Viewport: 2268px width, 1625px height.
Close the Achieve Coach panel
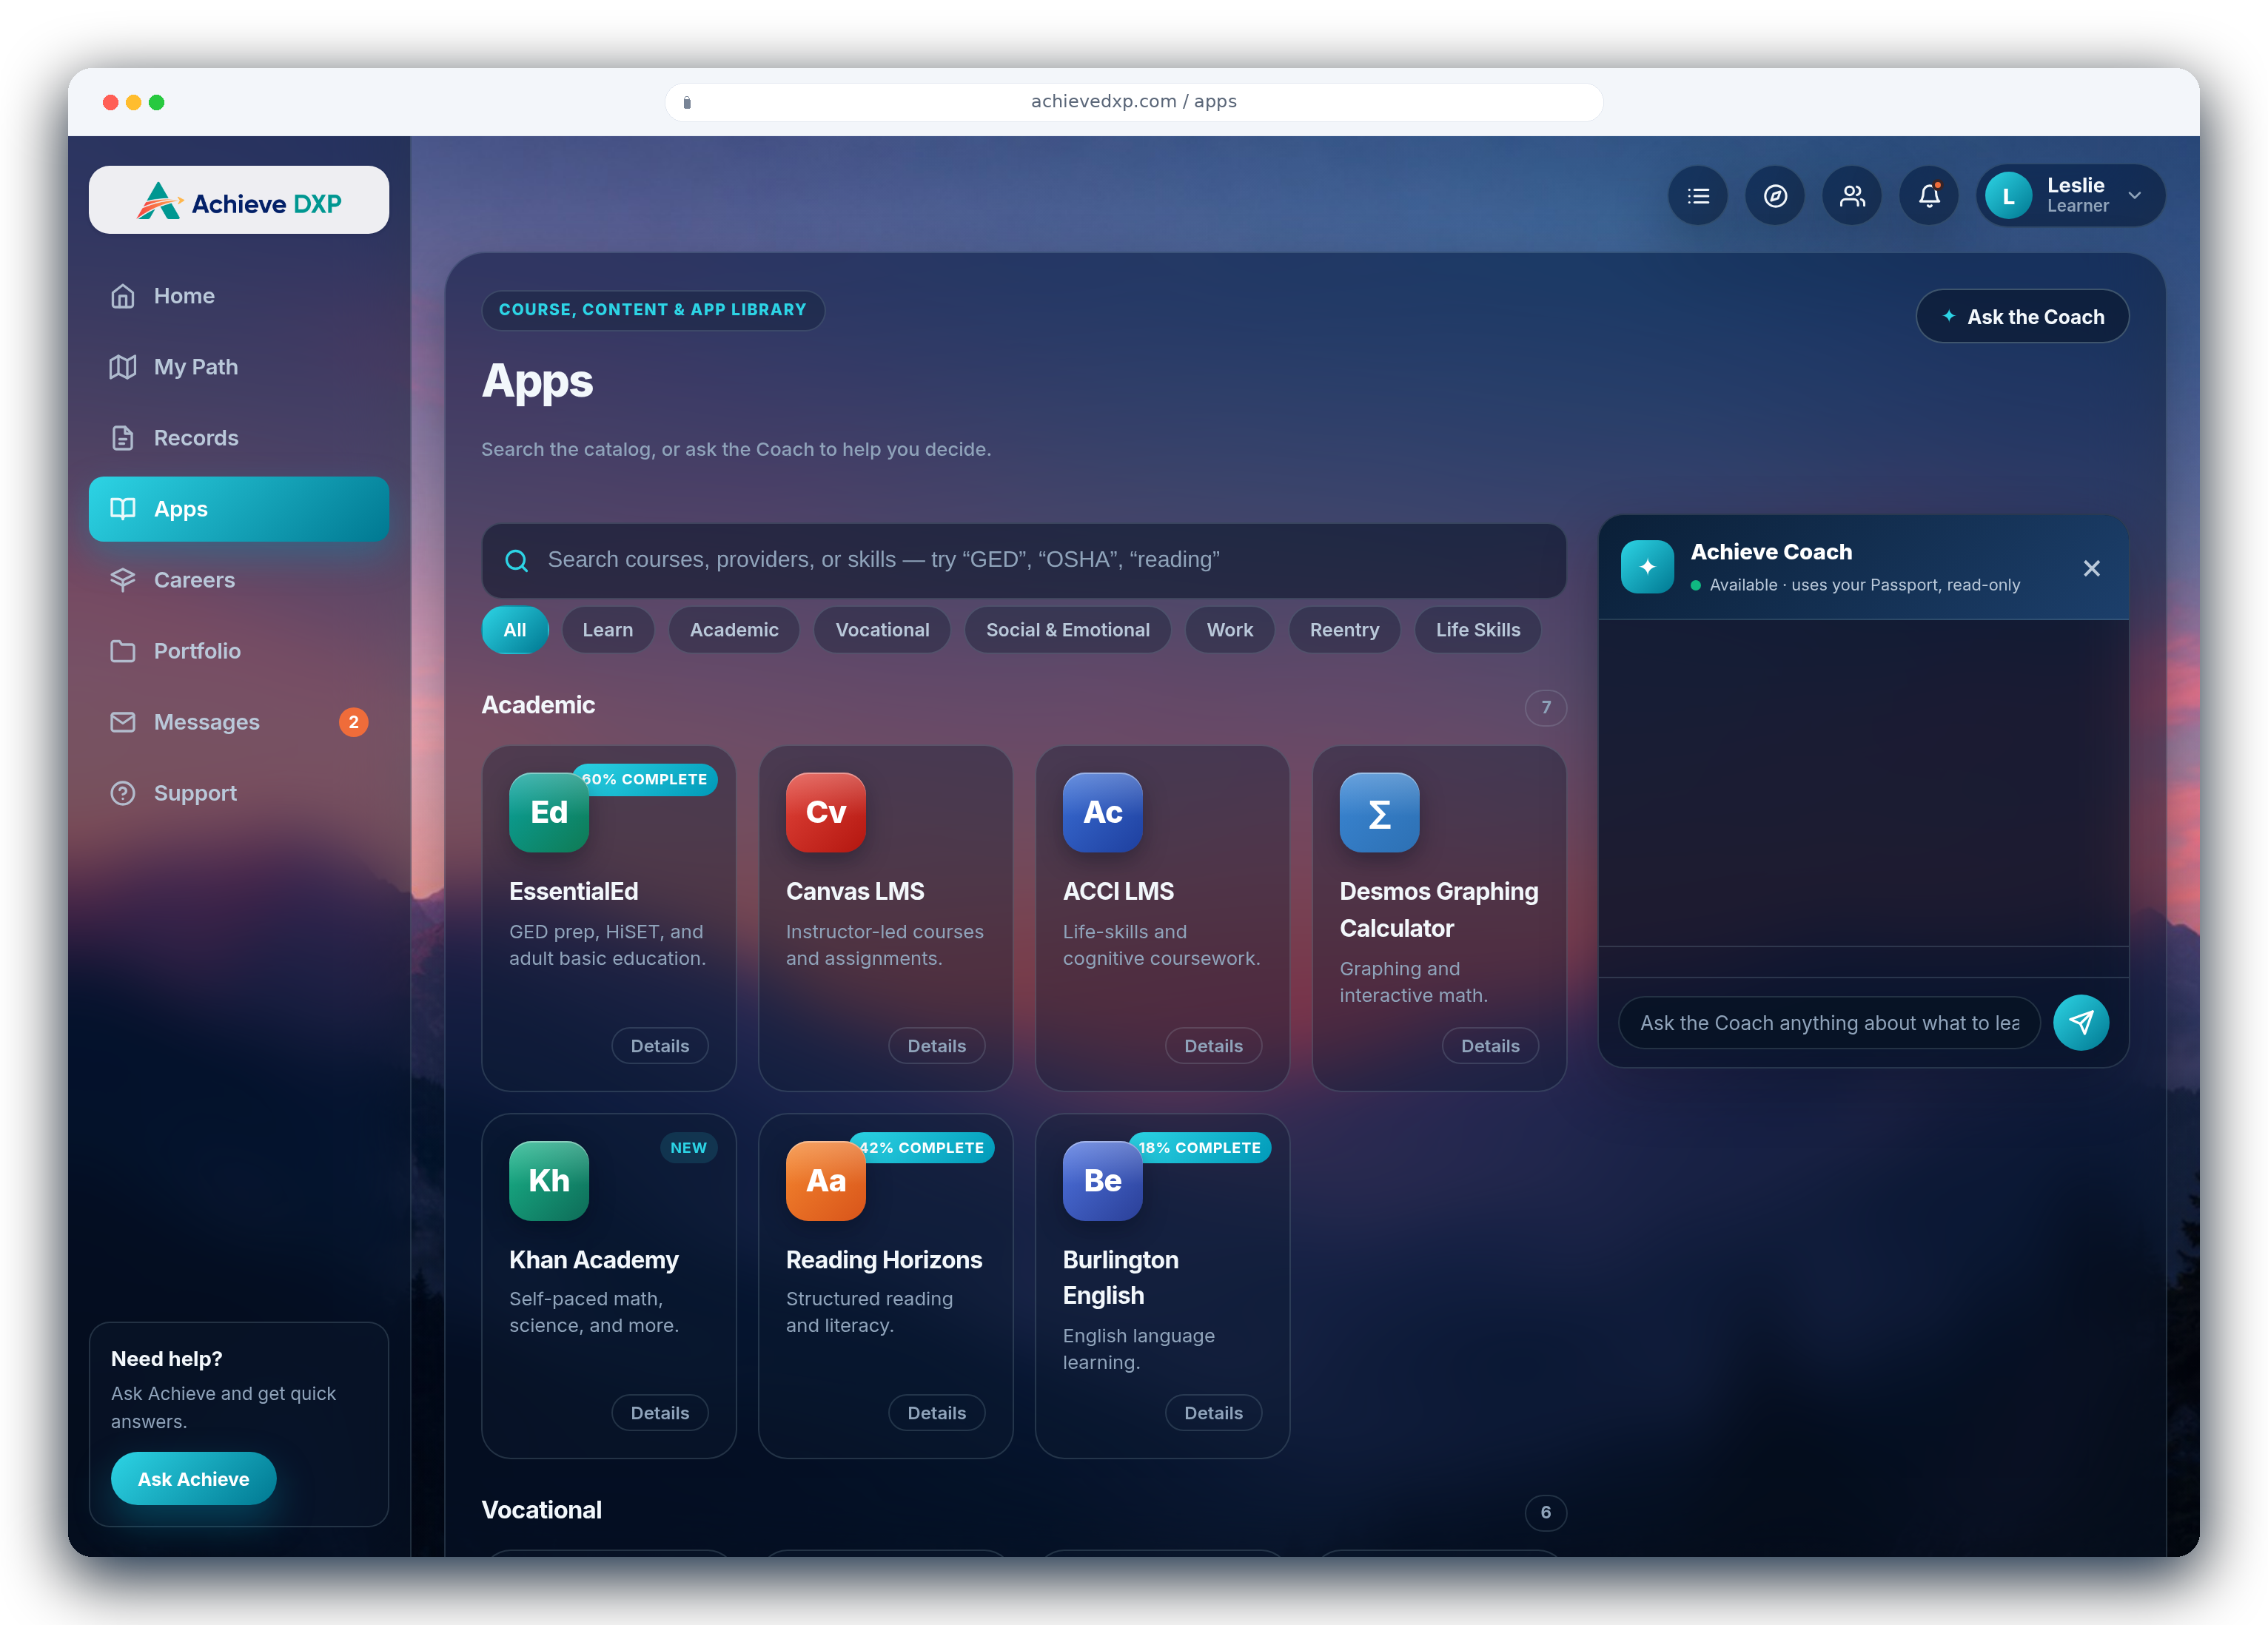pos(2092,568)
